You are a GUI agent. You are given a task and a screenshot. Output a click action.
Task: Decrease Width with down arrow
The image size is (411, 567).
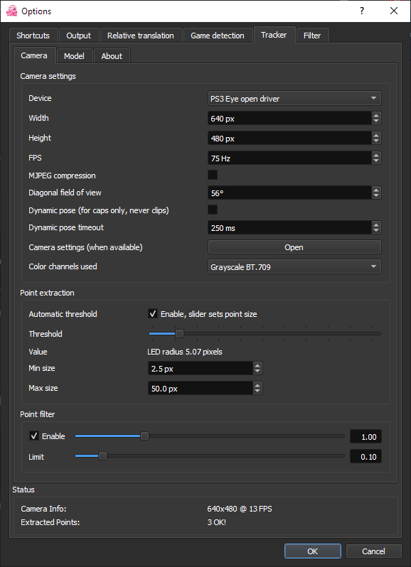pyautogui.click(x=376, y=122)
